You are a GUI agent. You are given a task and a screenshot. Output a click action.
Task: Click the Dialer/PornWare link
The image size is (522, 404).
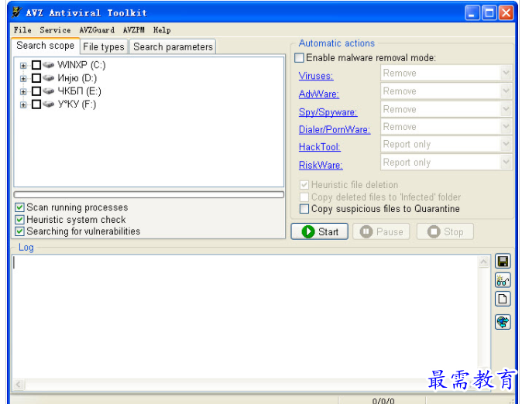335,129
